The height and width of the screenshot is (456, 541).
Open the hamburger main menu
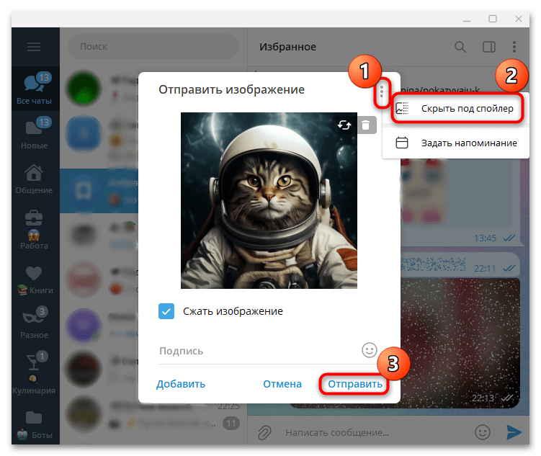tap(34, 47)
